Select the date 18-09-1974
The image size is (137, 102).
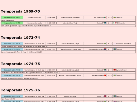coord(51,70)
